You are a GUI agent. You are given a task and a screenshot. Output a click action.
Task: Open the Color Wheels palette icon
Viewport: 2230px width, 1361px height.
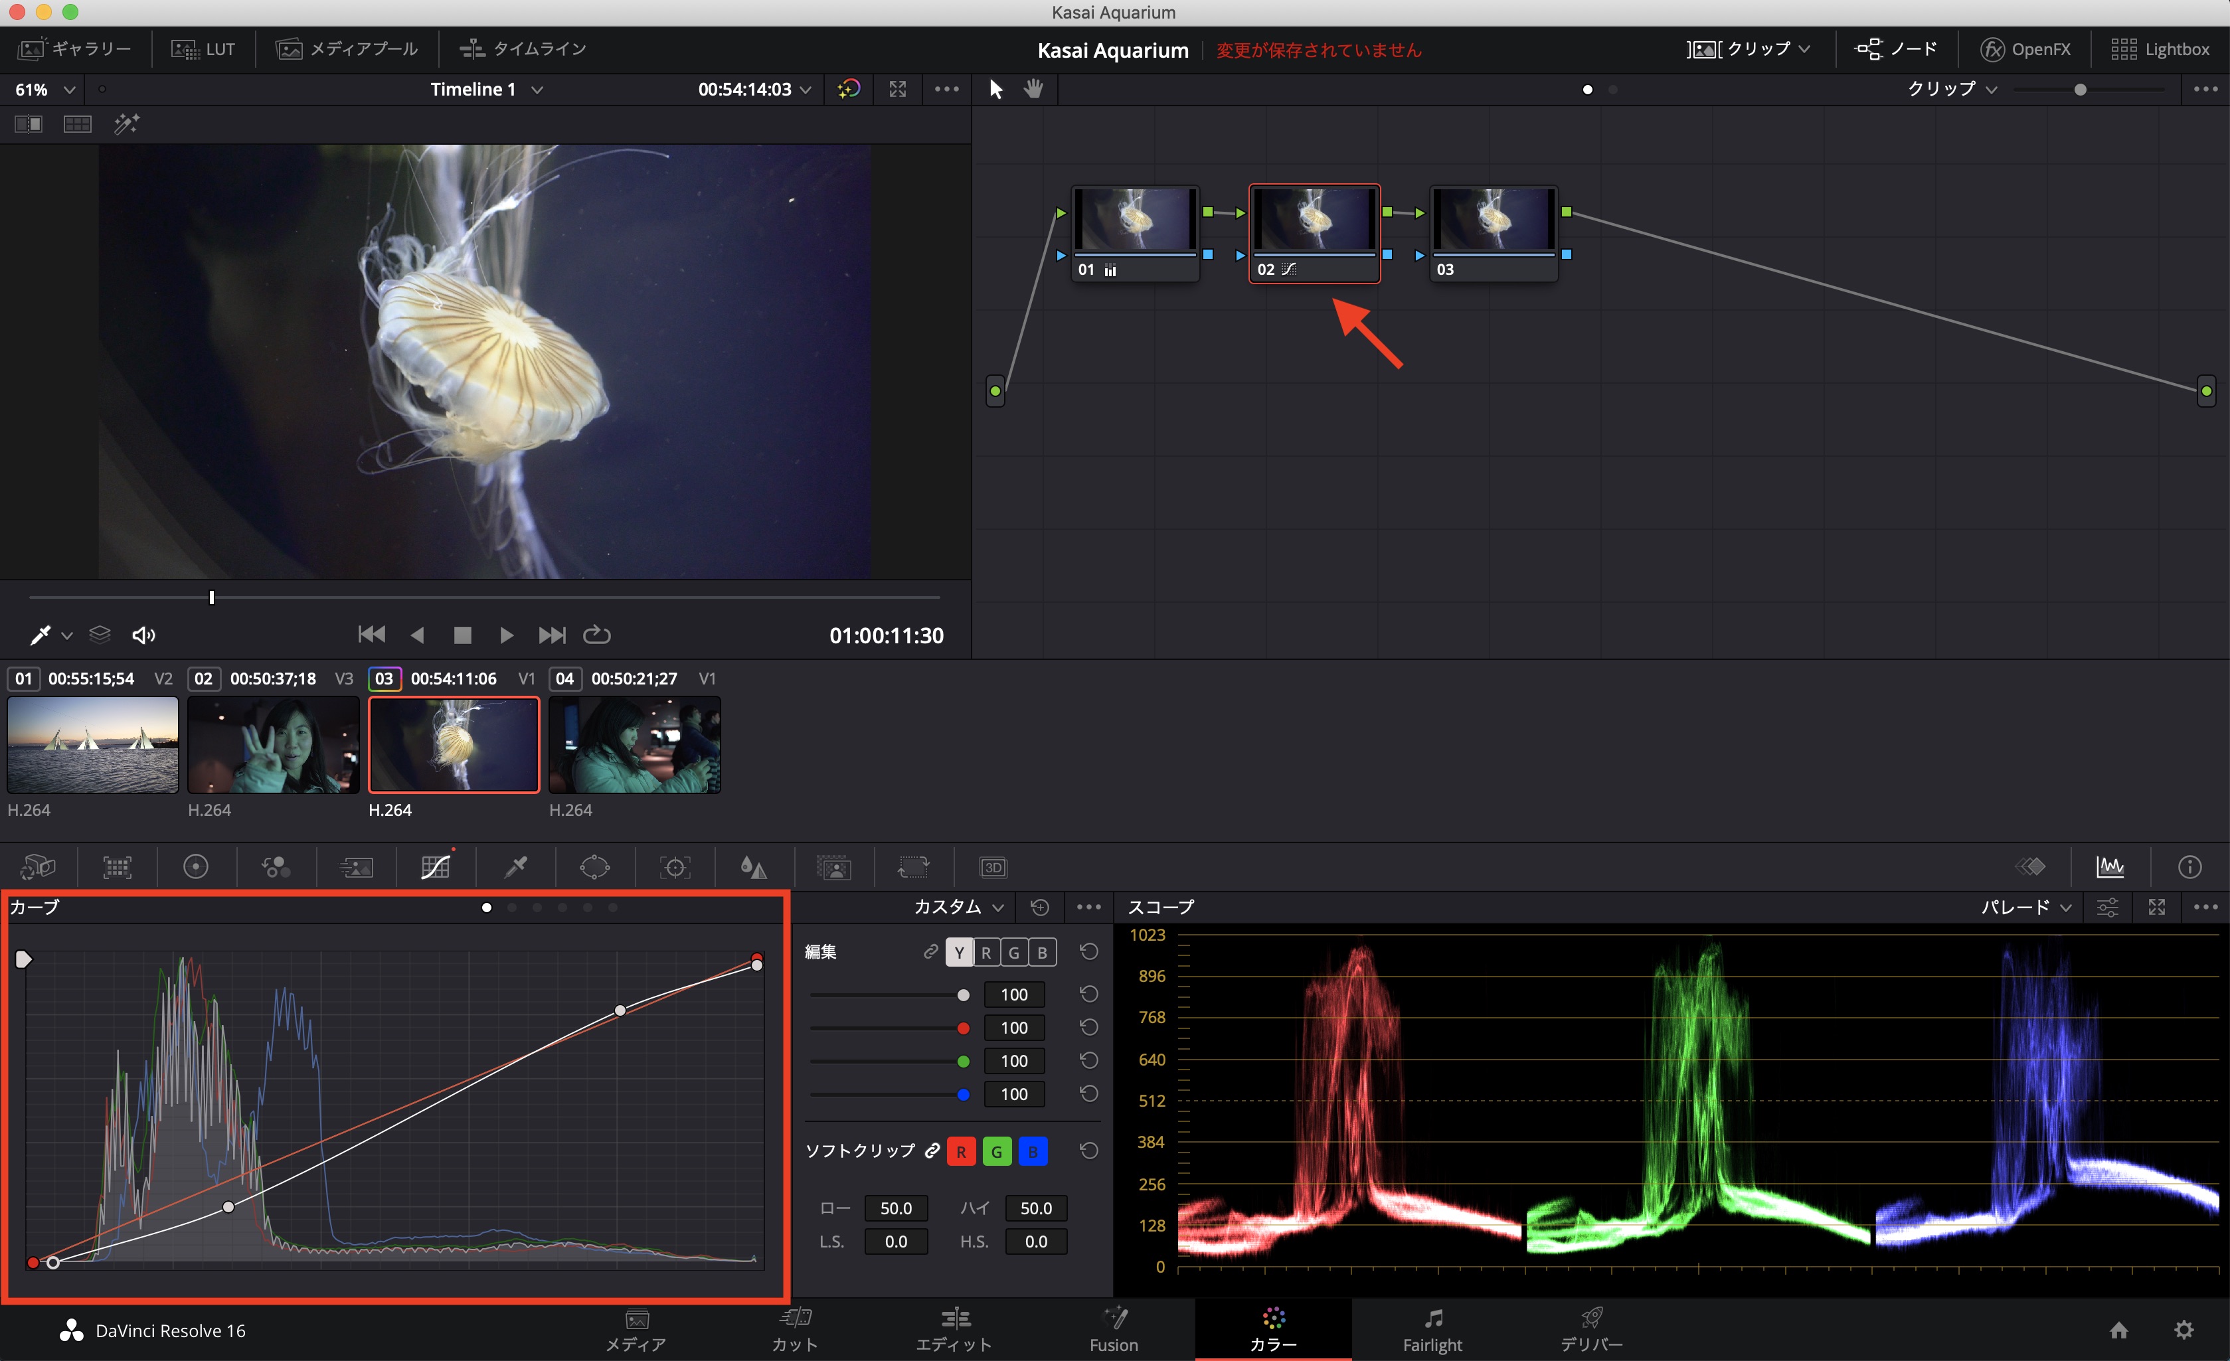(x=195, y=867)
